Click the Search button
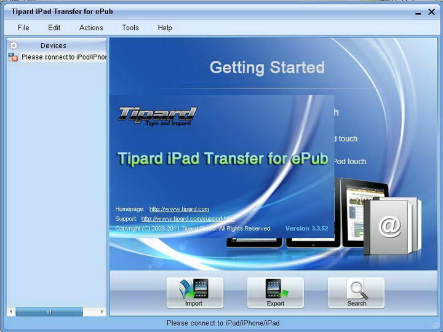 356,293
